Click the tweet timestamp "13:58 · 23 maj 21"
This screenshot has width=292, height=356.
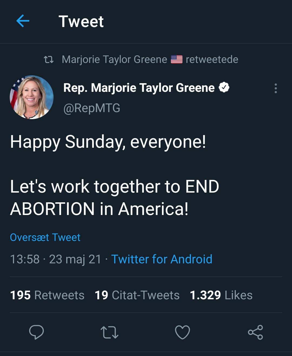(x=55, y=259)
